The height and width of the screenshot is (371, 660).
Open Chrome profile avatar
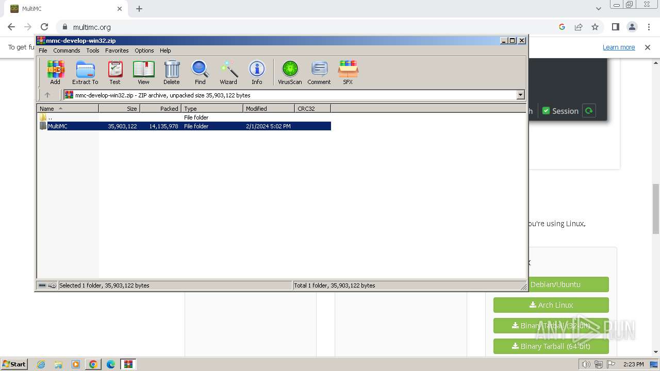pyautogui.click(x=632, y=27)
